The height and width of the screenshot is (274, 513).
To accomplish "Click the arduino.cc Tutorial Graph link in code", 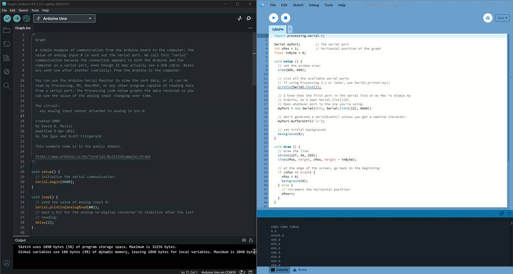I will 93,156.
